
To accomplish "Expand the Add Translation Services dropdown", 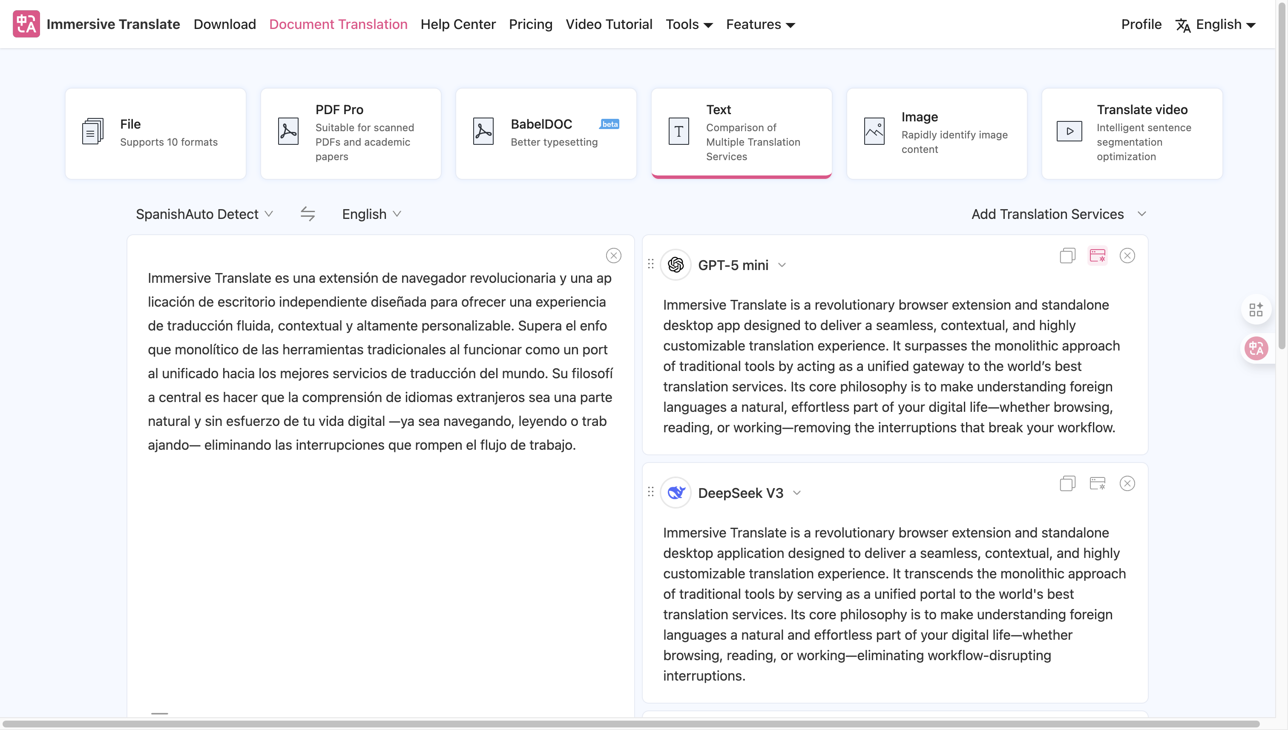I will click(x=1058, y=214).
